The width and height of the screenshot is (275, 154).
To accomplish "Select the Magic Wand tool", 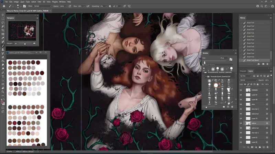I will (x=3, y=26).
